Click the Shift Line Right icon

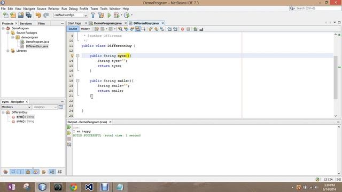[x=175, y=29]
